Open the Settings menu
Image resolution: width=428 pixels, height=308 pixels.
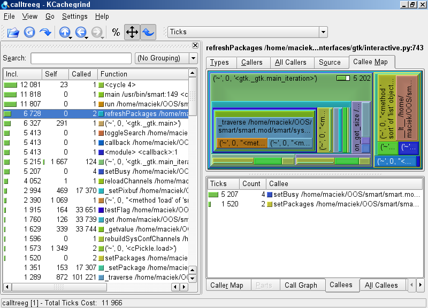click(x=74, y=17)
